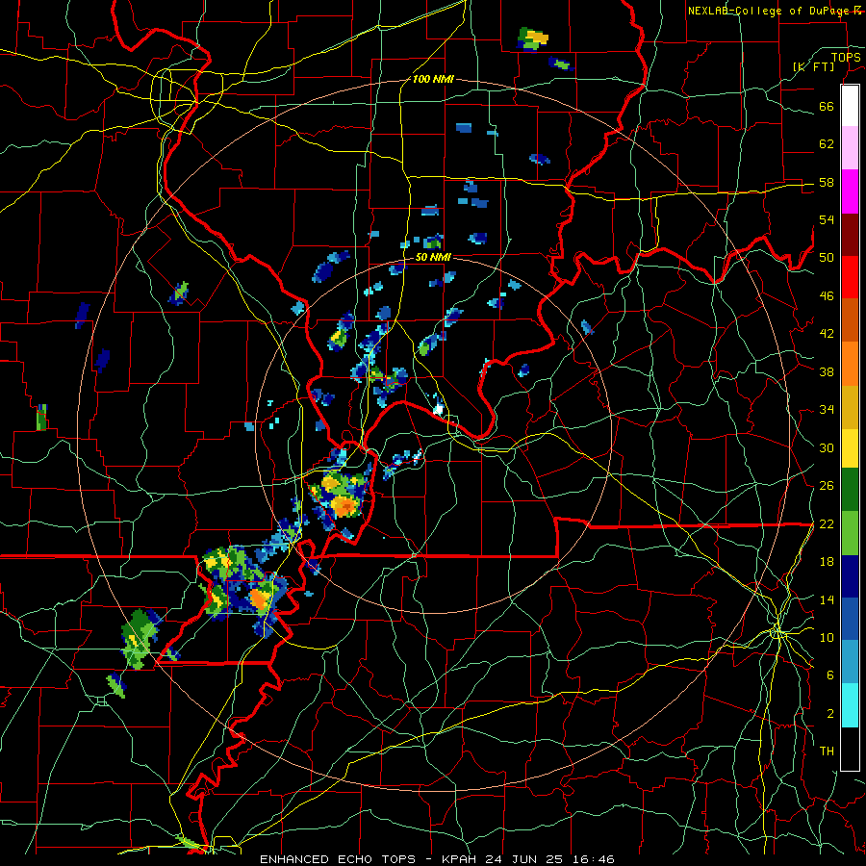Image resolution: width=866 pixels, height=866 pixels.
Task: Select the navy blue legend band
Action: [850, 576]
